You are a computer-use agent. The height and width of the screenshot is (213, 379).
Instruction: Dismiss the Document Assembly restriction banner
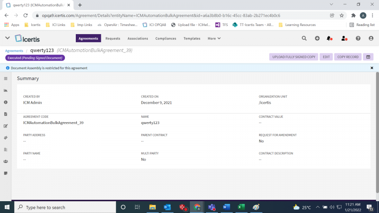[x=372, y=68]
